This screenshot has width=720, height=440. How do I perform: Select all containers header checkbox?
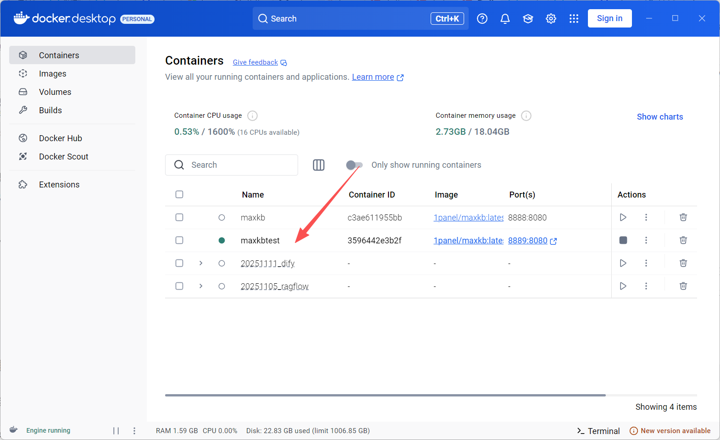point(179,194)
